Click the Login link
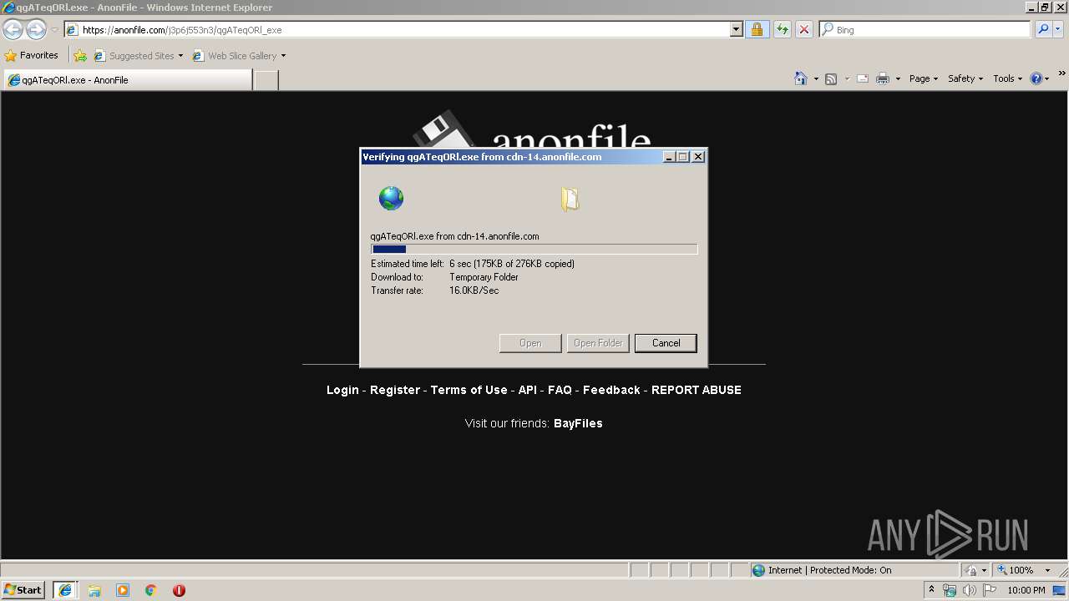The image size is (1069, 601). [x=342, y=390]
